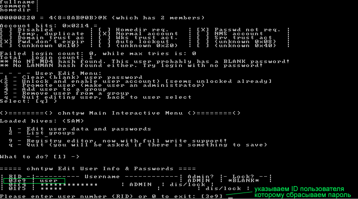Select Quit editing user option
Viewport: 358px width, 199px height.
click(x=98, y=97)
